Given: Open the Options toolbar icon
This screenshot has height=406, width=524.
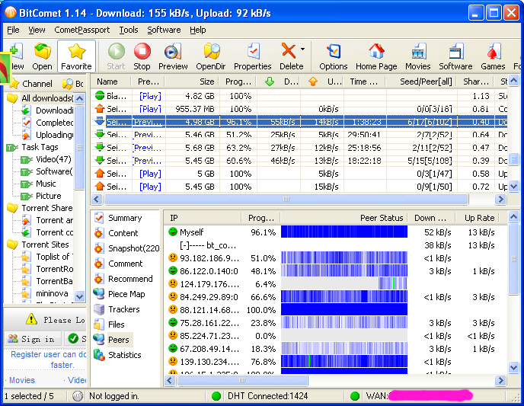Looking at the screenshot, I should [333, 56].
